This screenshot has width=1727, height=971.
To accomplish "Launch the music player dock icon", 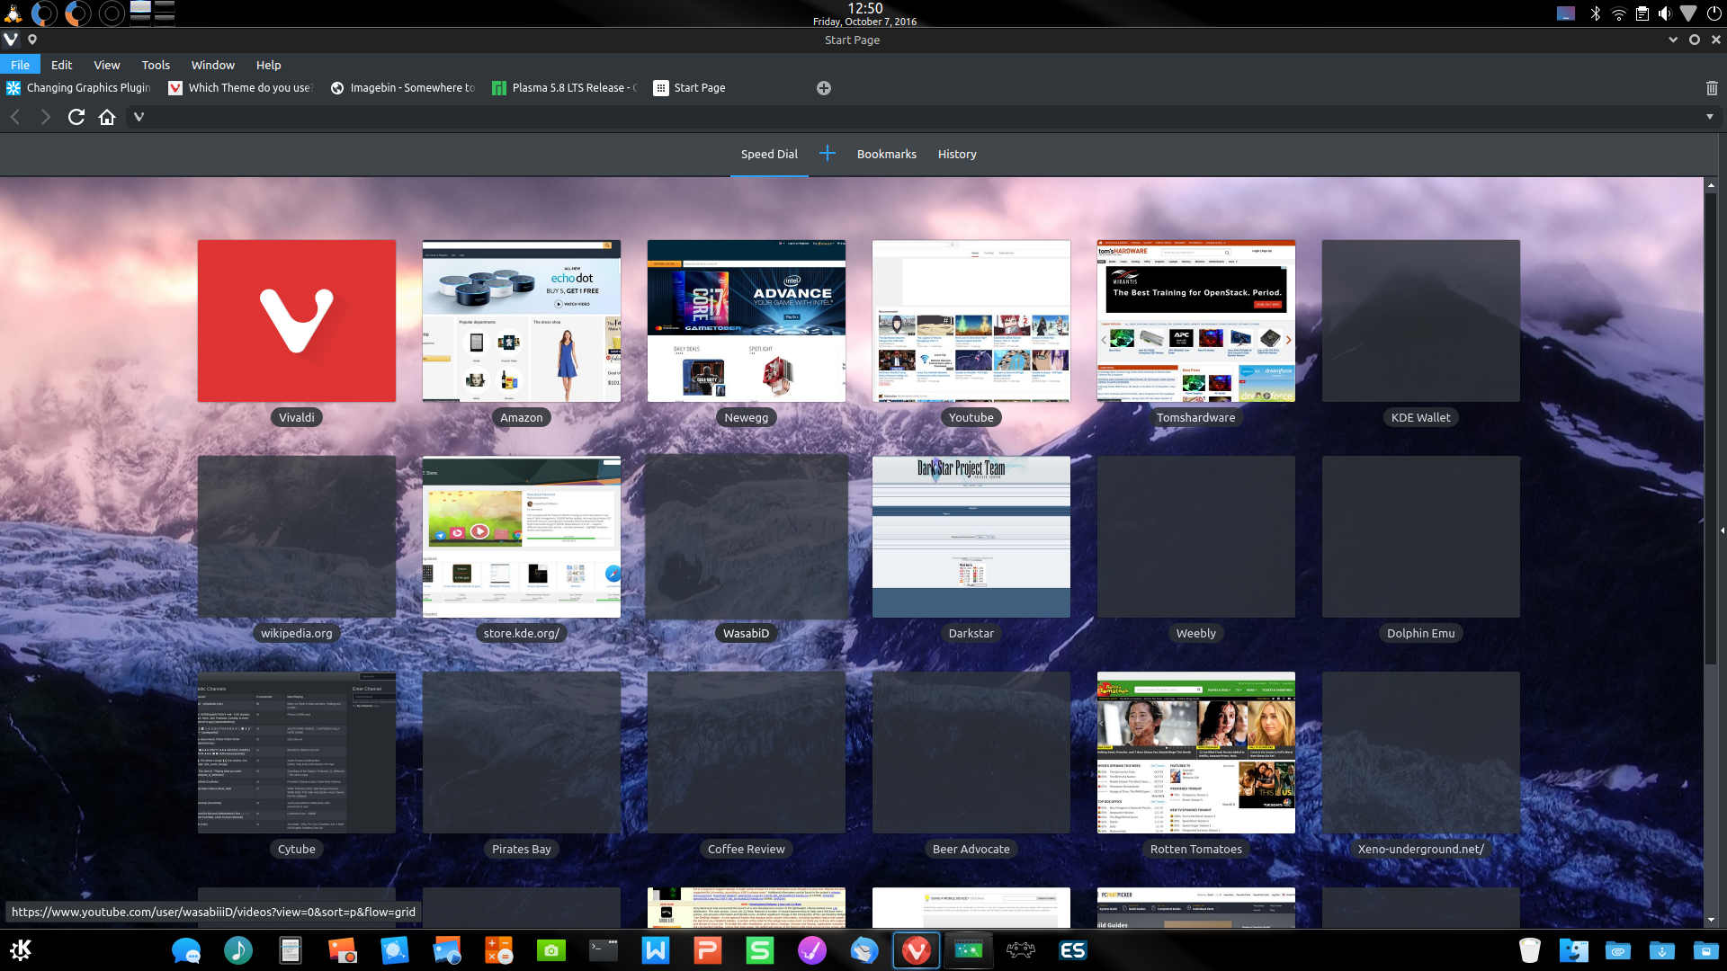I will pyautogui.click(x=238, y=950).
